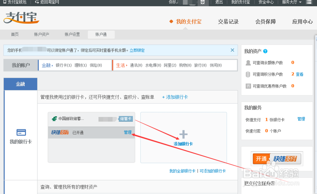
Task: Open 会员保障 main navigation tab
Action: point(265,22)
